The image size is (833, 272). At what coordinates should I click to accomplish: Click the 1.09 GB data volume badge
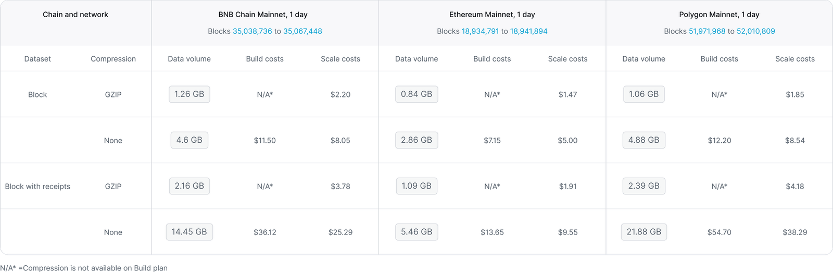pyautogui.click(x=416, y=186)
